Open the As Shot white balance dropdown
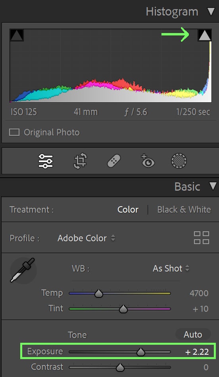 click(x=171, y=268)
